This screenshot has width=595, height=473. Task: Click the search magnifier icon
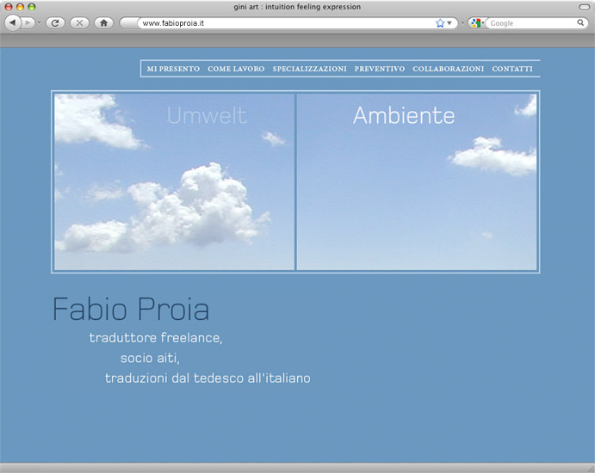(581, 23)
